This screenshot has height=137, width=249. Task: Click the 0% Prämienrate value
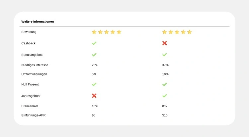[164, 106]
